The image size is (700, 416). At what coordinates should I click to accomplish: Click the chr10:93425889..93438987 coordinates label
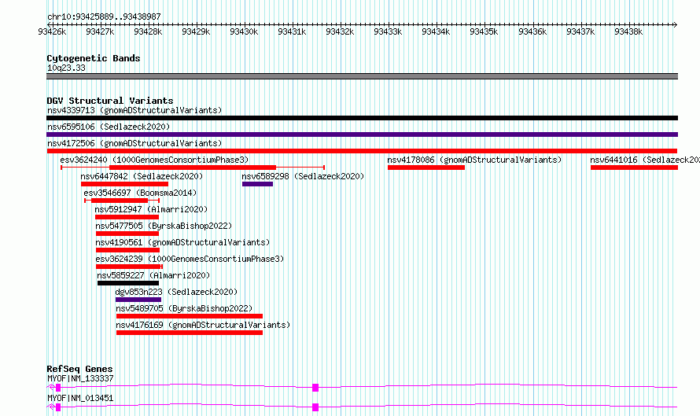tap(104, 17)
